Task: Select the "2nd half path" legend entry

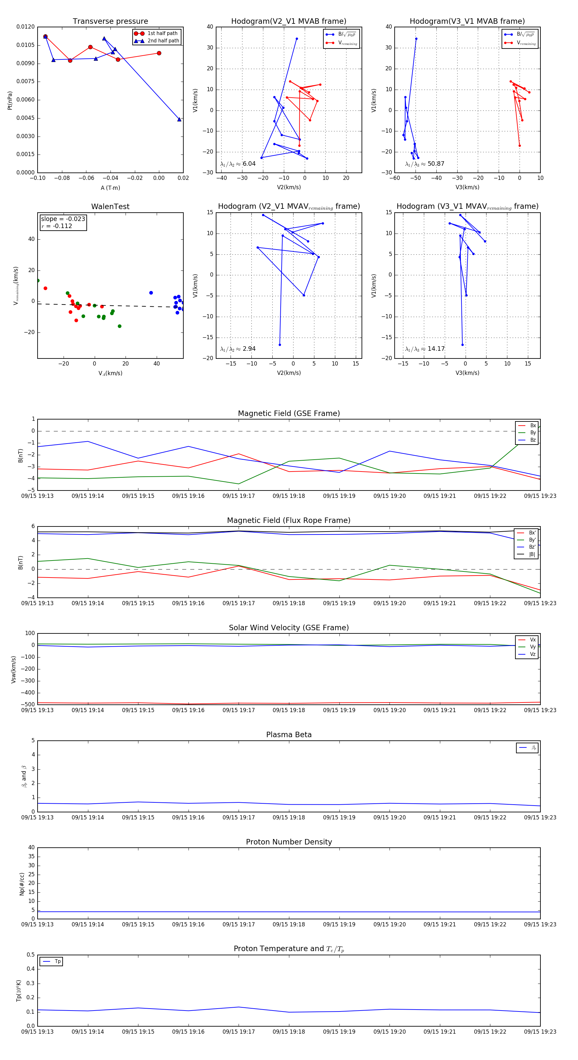Action: tap(157, 41)
